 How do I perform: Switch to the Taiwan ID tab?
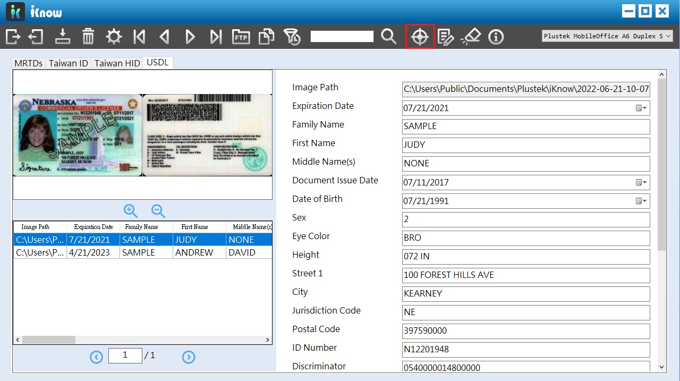pos(69,63)
